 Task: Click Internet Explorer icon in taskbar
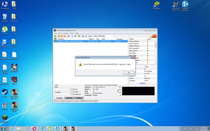coord(11,129)
